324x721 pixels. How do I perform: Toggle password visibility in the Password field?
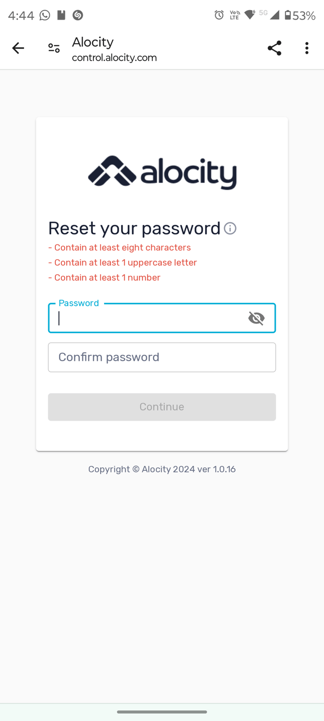pyautogui.click(x=256, y=318)
